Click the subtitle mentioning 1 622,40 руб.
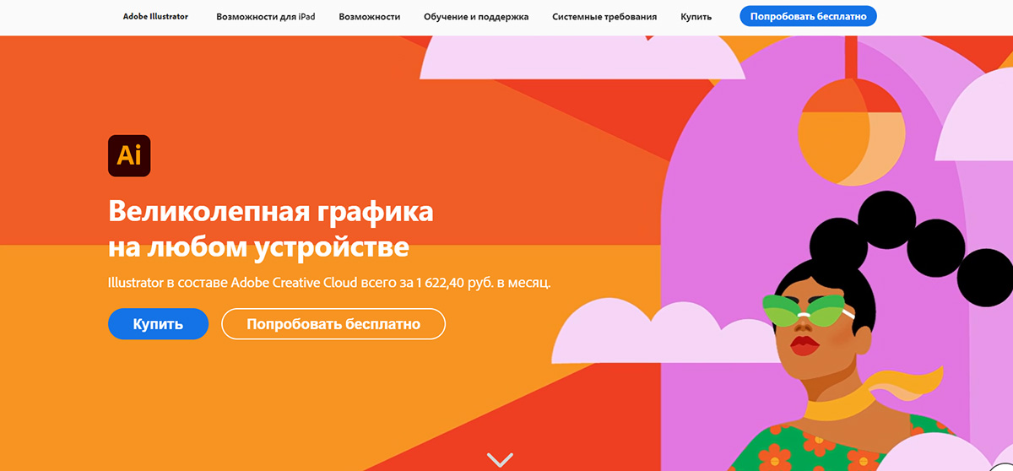The image size is (1013, 471). (329, 282)
